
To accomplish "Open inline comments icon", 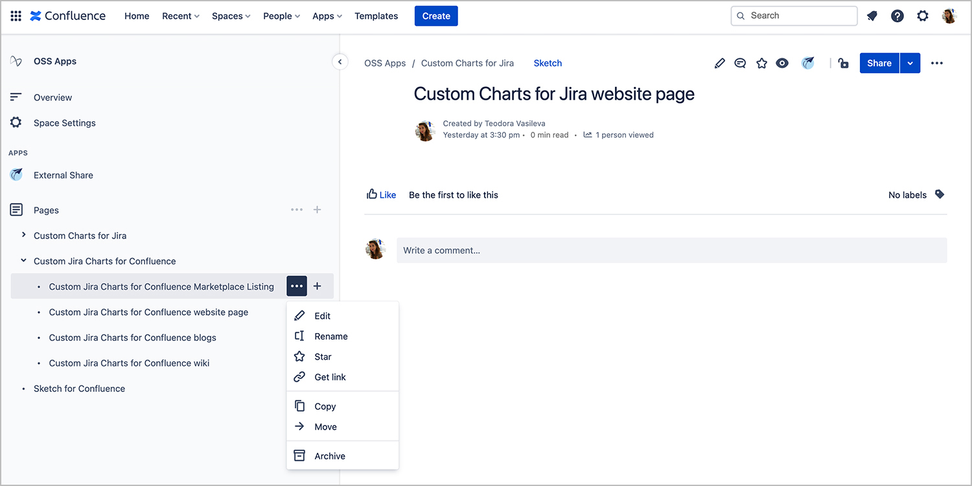I will 740,63.
